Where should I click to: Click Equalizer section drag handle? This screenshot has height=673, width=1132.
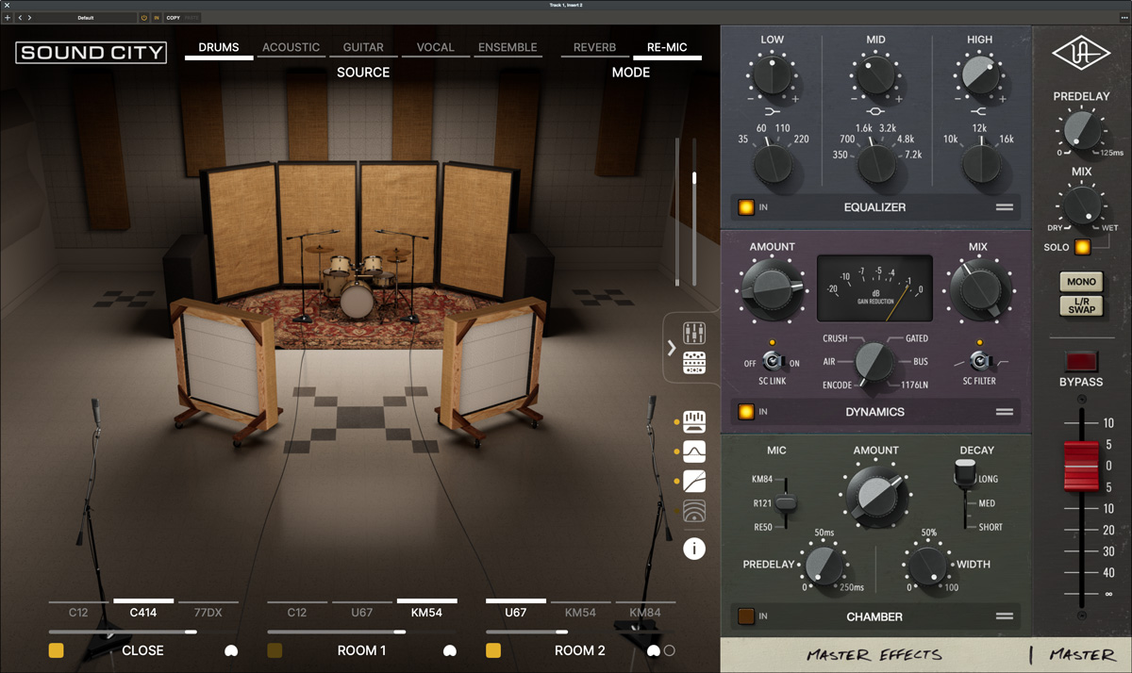(1004, 207)
